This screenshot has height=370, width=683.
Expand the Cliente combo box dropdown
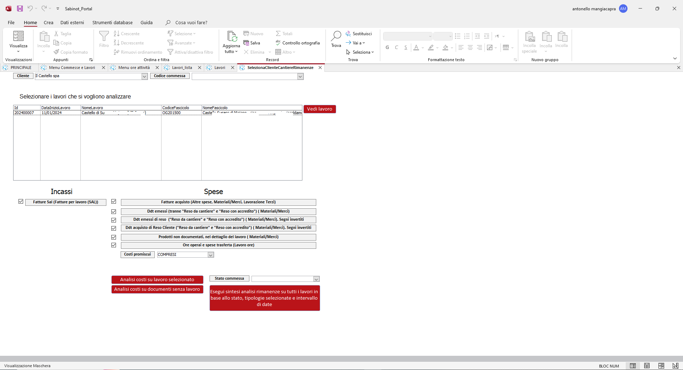[144, 76]
